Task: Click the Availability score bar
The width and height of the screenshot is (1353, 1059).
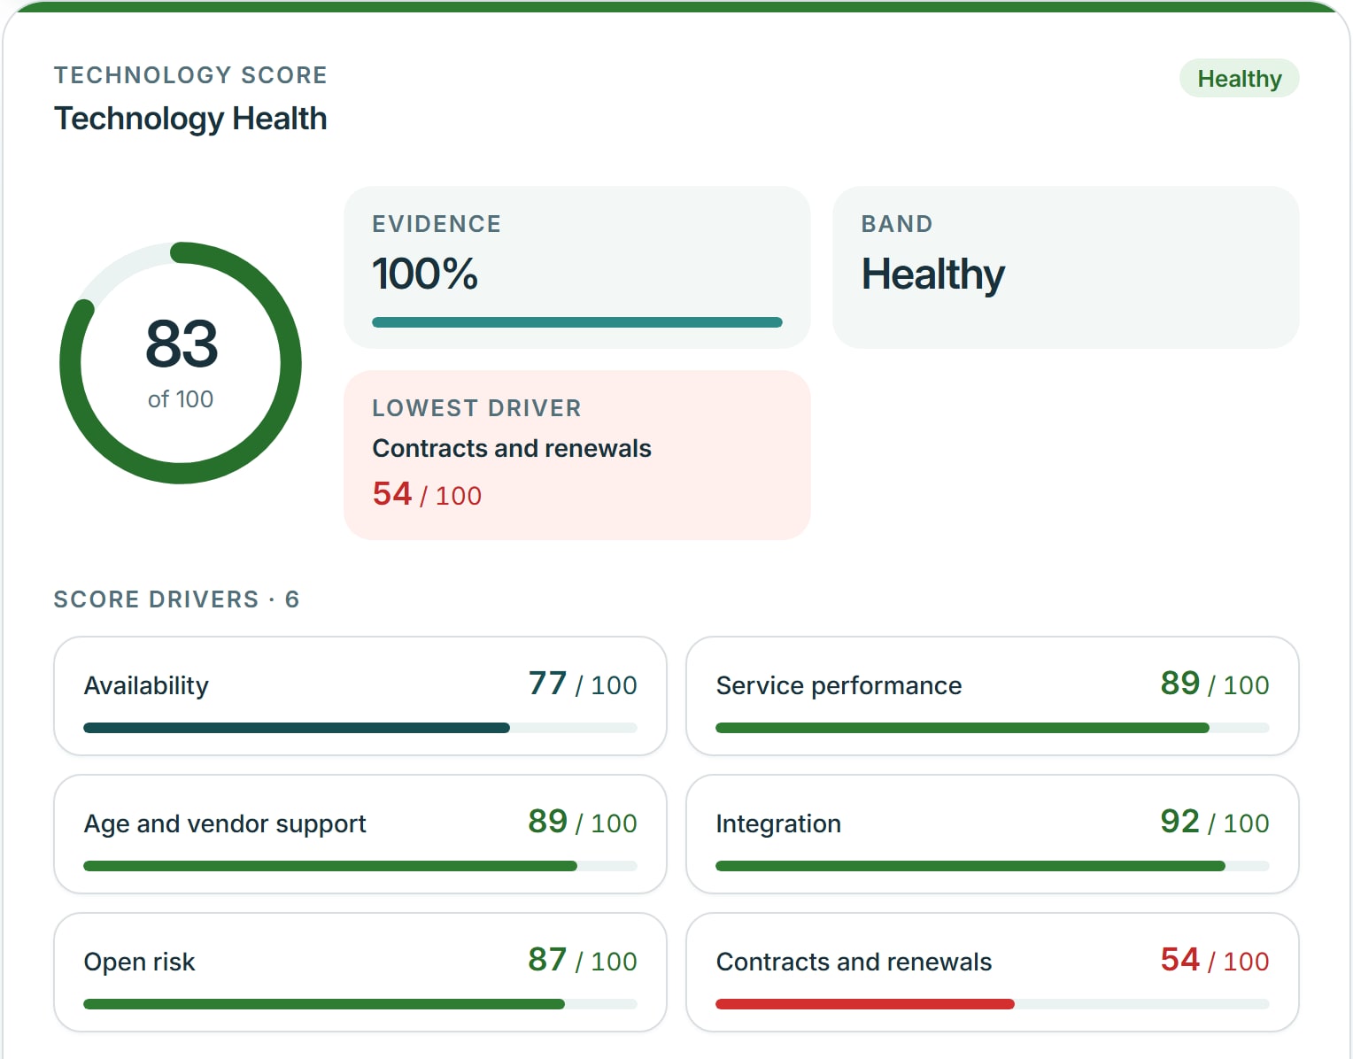Action: [360, 728]
